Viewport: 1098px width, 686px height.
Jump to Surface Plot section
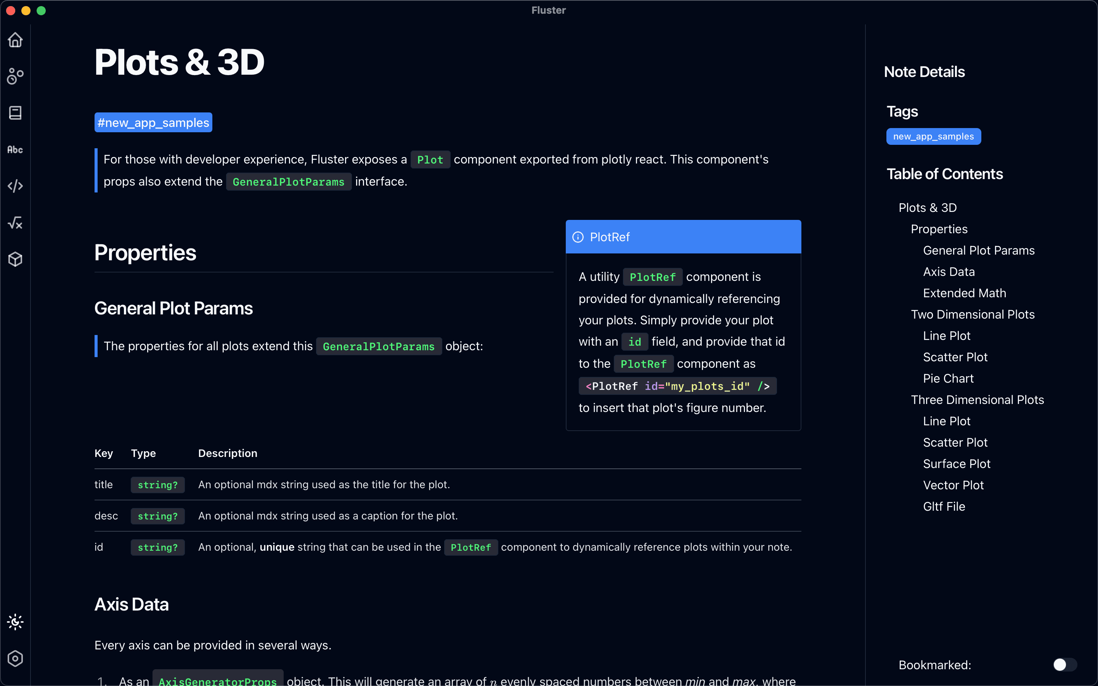[x=957, y=464]
